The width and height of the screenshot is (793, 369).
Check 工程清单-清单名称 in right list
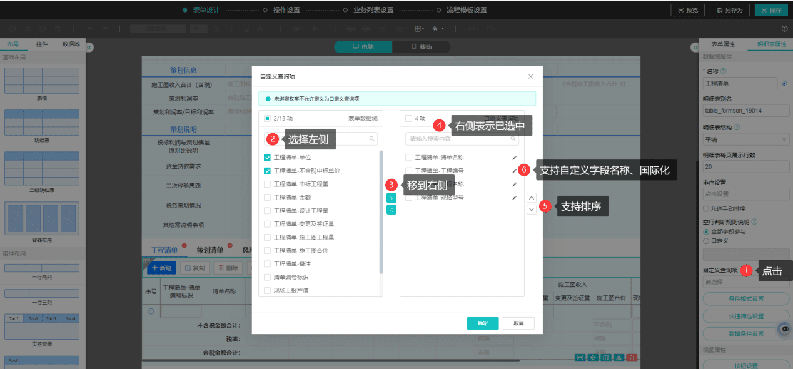coord(408,158)
